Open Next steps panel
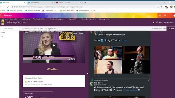The width and height of the screenshot is (175, 98). [x=169, y=22]
